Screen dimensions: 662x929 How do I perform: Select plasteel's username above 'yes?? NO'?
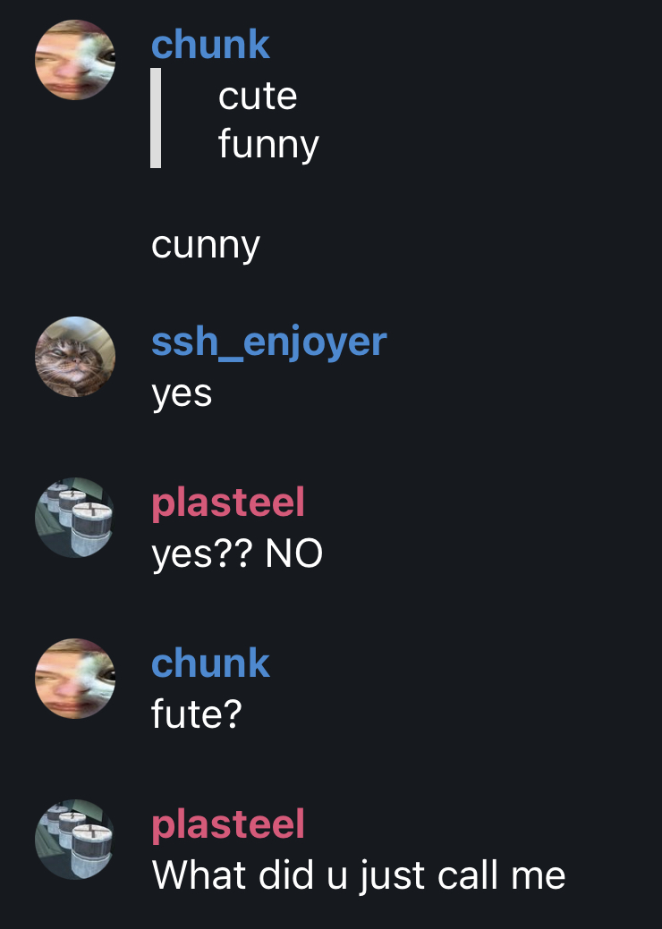228,502
